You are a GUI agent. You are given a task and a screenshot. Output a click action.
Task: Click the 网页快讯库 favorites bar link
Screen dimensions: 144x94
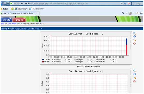[x=37, y=9]
